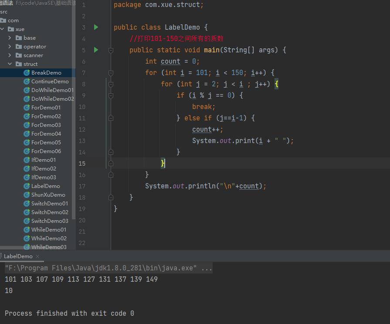Open WhileDemo02 class file
The height and width of the screenshot is (324, 390).
(49, 238)
